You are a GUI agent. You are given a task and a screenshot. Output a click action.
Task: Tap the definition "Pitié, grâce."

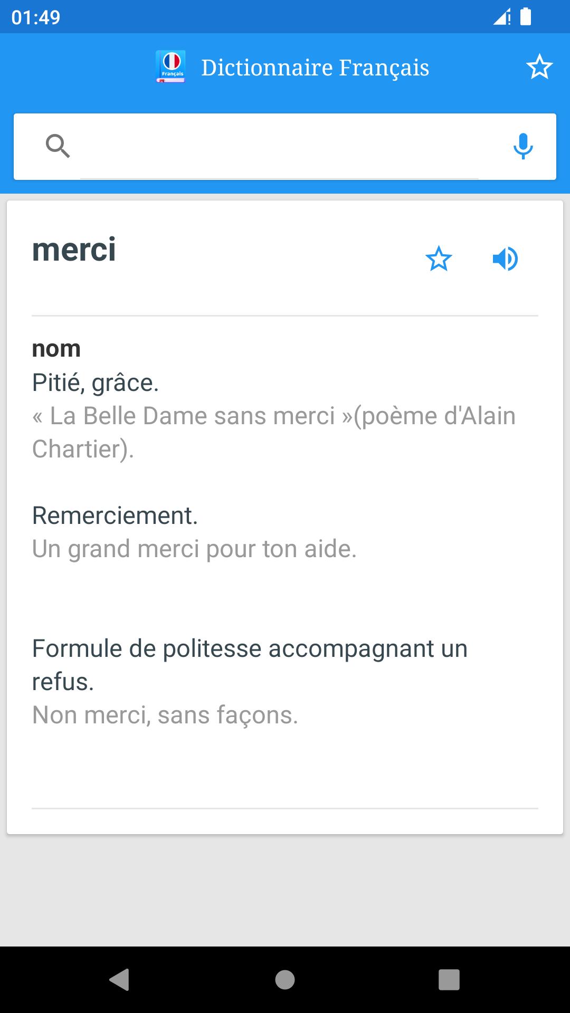coord(96,383)
